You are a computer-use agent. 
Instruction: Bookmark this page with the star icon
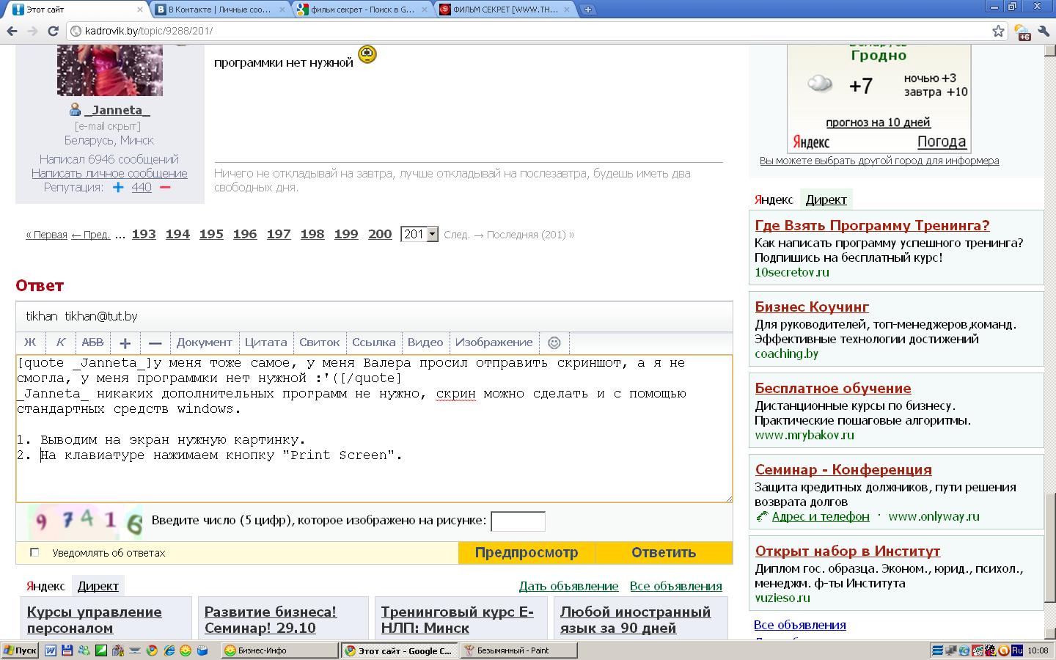[x=998, y=31]
